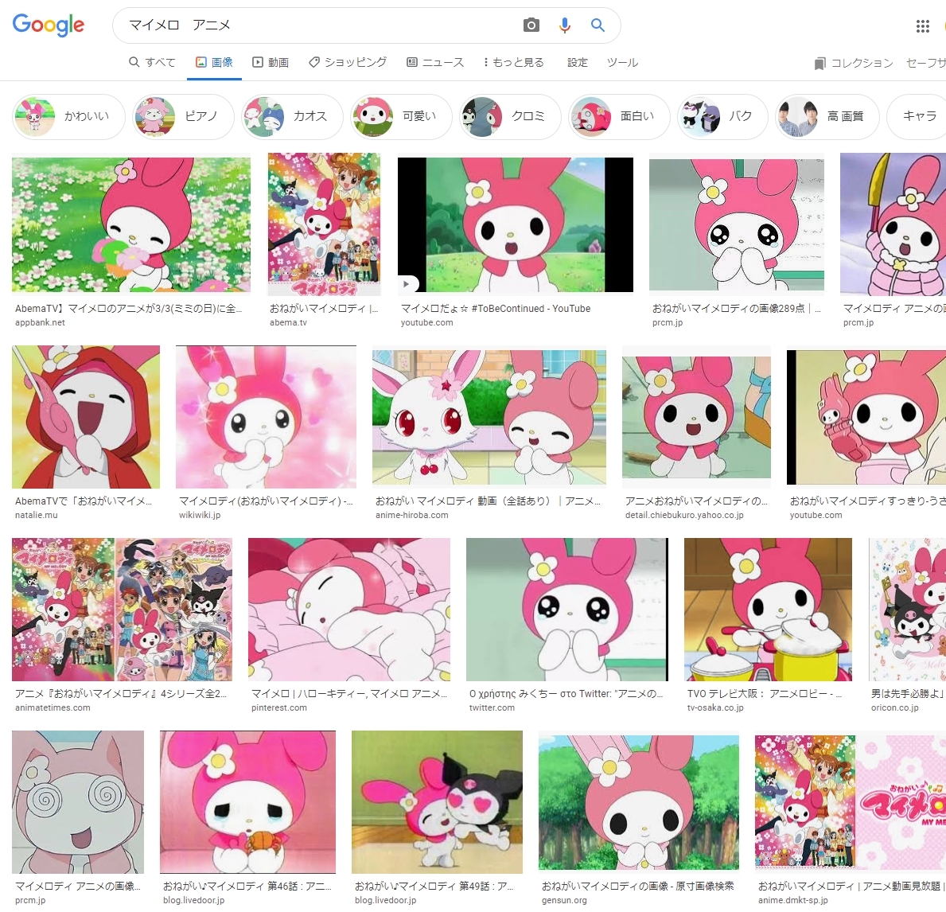
Task: Open the wikiwiki.jp pink sparkle image
Action: point(266,416)
